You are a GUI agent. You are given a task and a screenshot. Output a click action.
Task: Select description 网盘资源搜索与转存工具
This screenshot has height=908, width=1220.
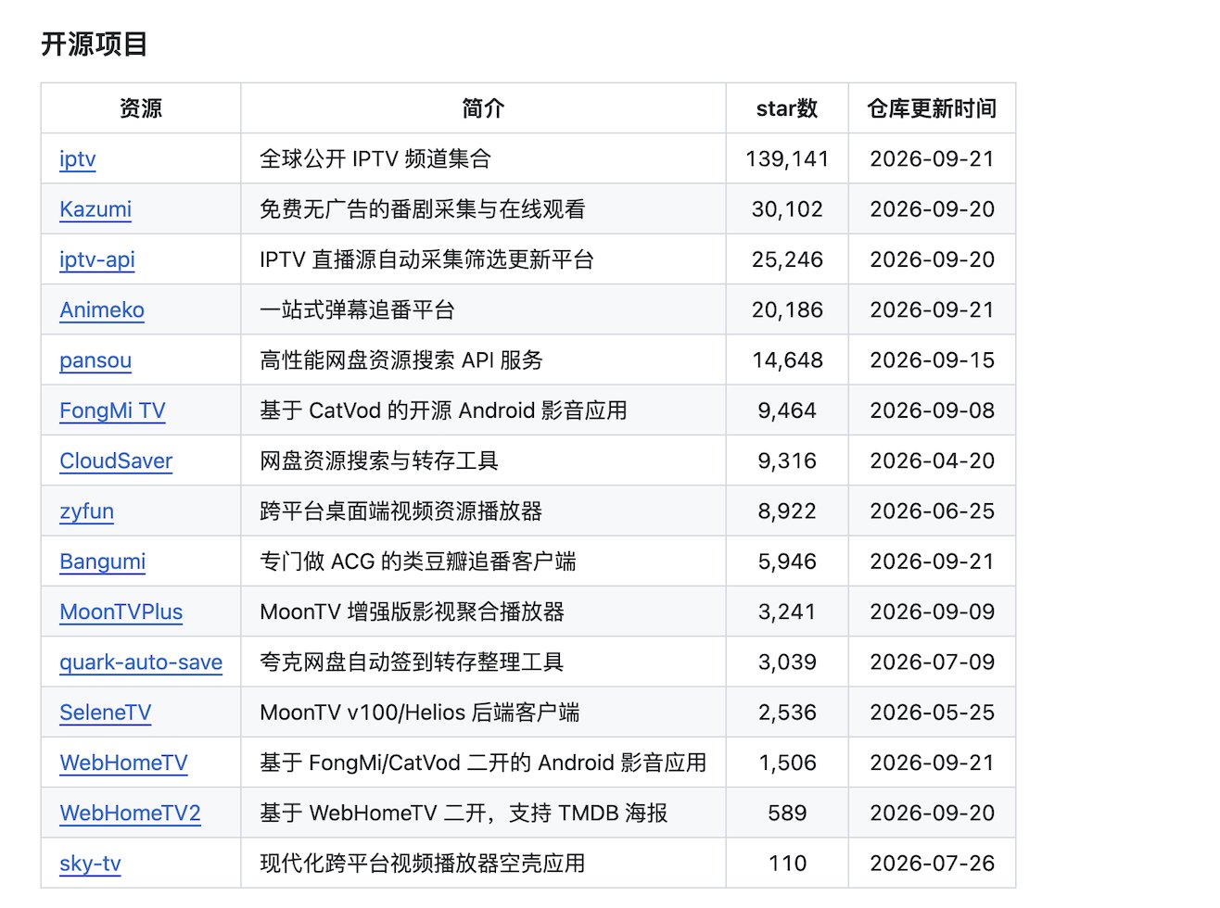click(x=379, y=461)
